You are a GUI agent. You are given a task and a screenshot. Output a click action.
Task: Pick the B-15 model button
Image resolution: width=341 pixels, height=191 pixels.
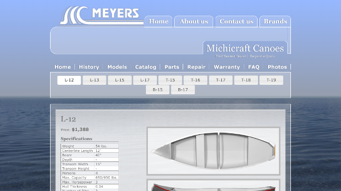(157, 90)
